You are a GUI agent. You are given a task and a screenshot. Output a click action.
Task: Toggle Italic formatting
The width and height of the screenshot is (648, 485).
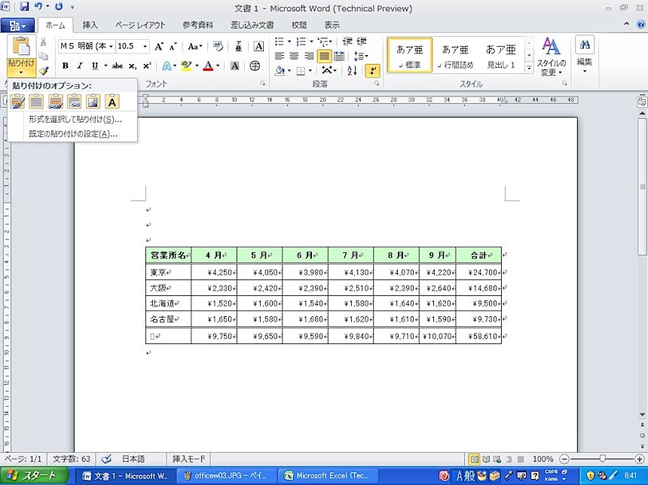(x=80, y=66)
